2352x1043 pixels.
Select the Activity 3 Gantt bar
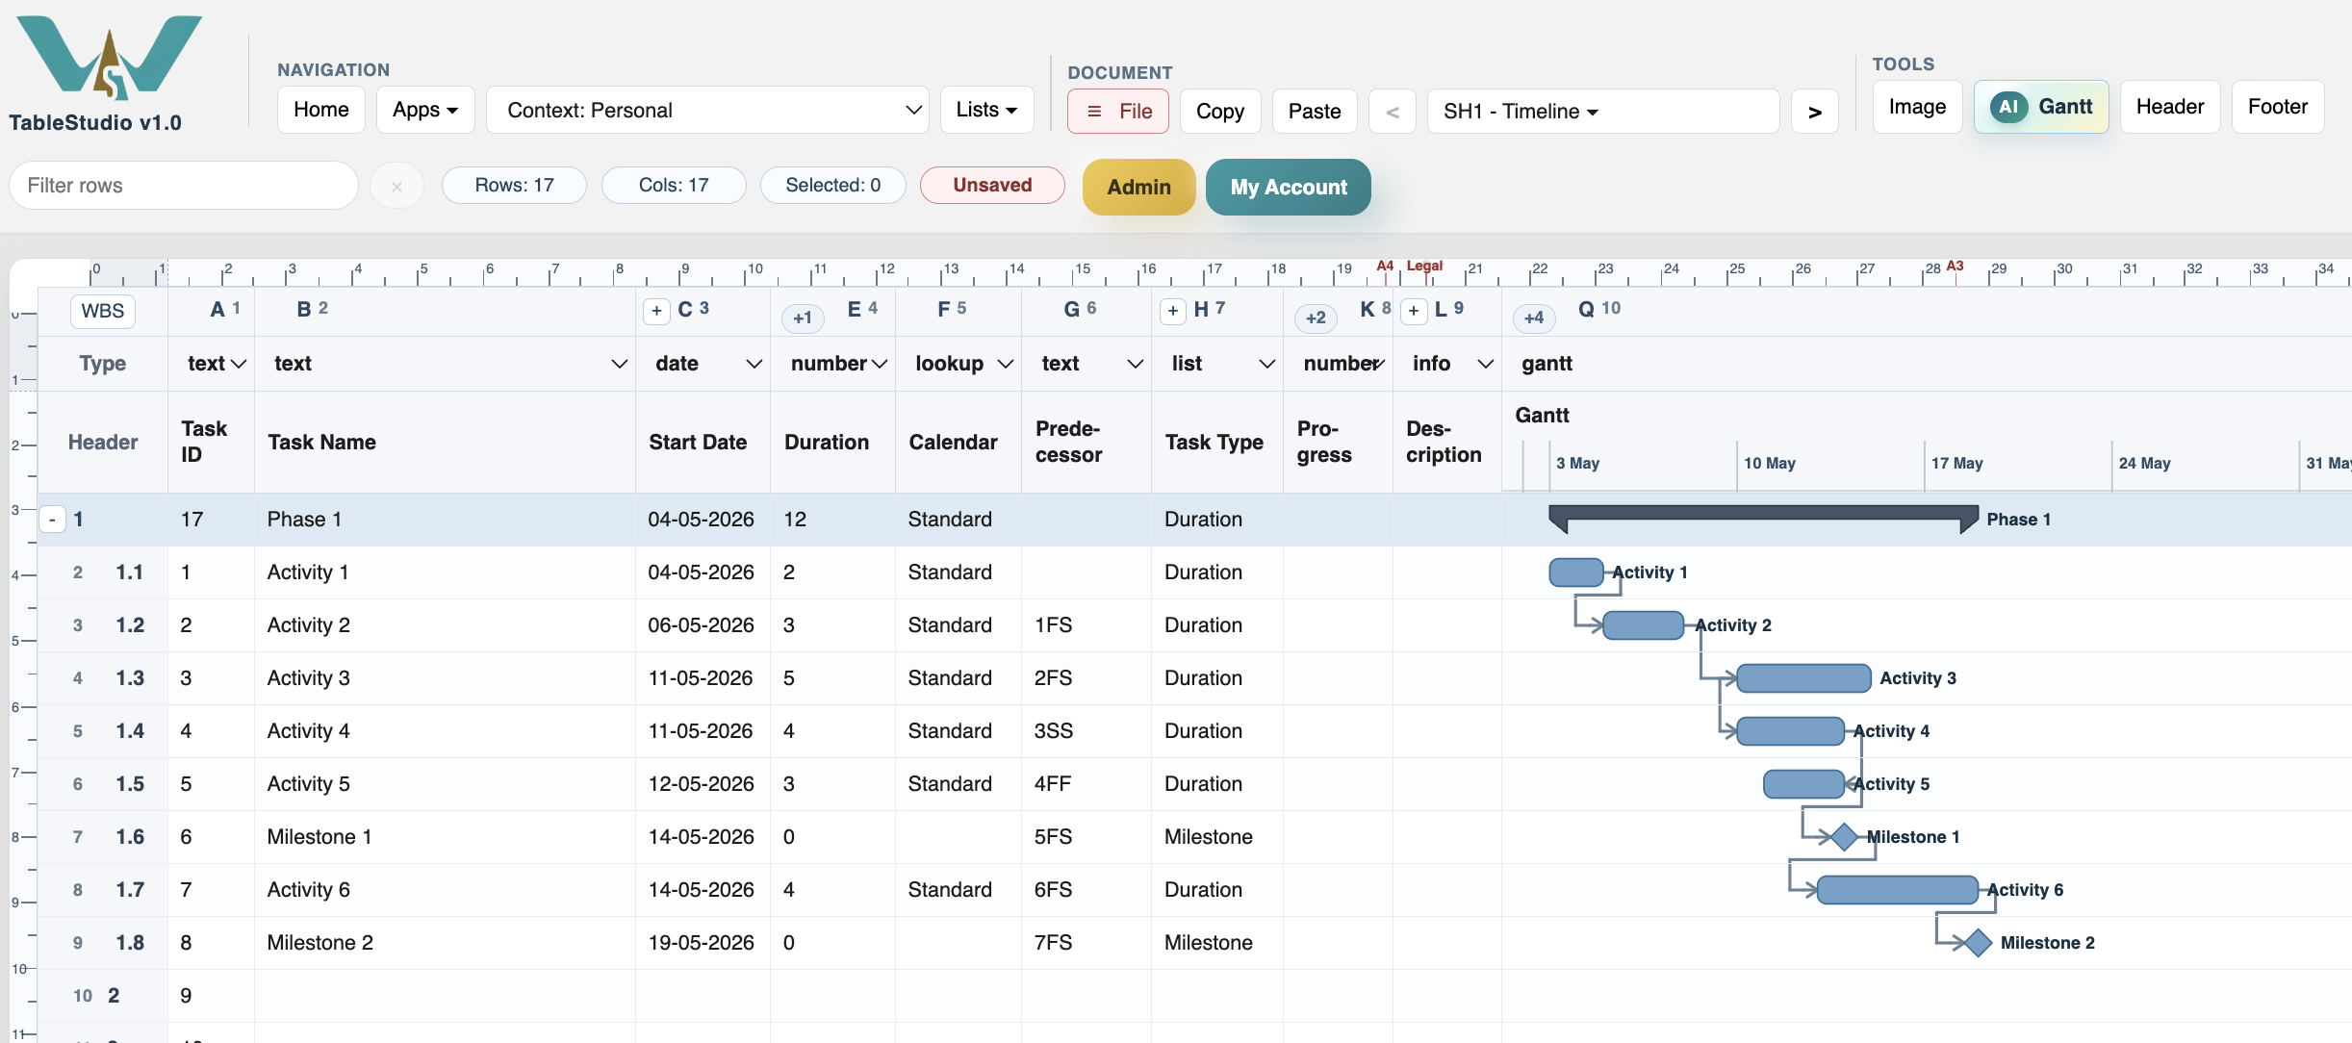[1804, 678]
